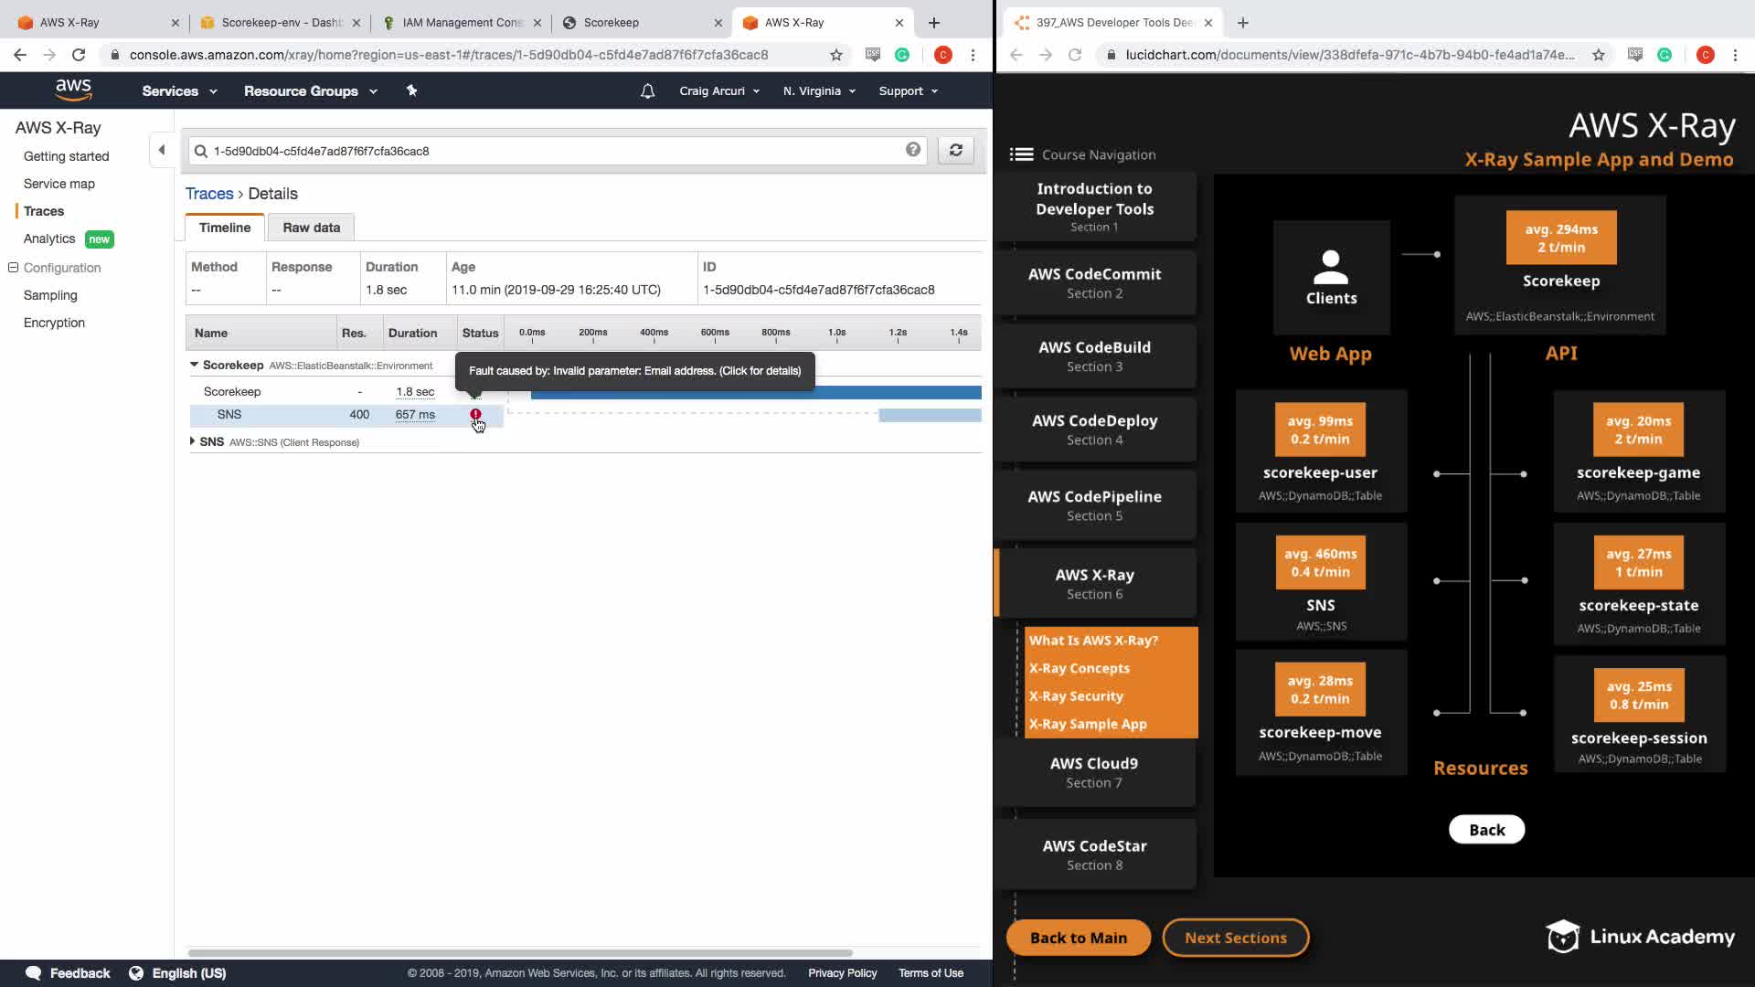Click the Next Sections button
1755x987 pixels.
pos(1235,938)
